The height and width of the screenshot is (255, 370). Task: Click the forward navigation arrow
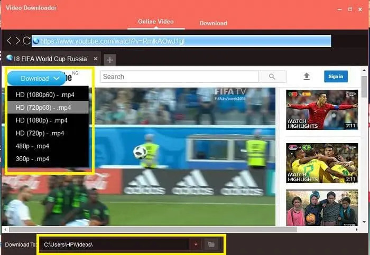[x=17, y=41]
